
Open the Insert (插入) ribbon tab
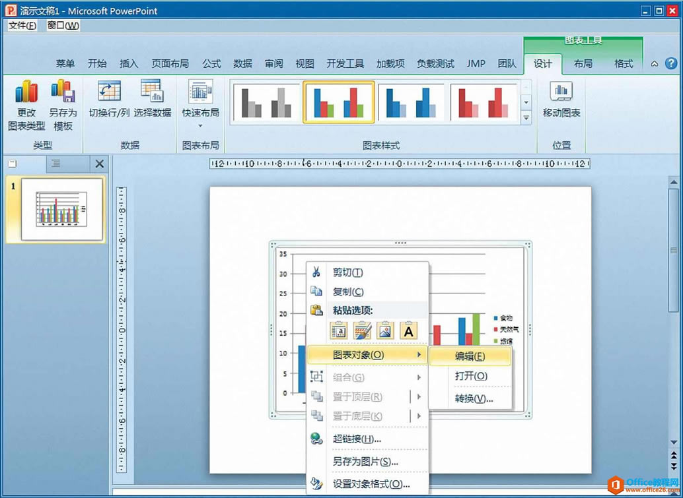point(129,63)
